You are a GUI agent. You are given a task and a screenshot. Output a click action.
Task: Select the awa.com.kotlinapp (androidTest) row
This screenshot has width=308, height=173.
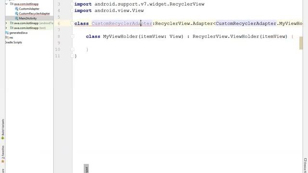tap(34, 23)
